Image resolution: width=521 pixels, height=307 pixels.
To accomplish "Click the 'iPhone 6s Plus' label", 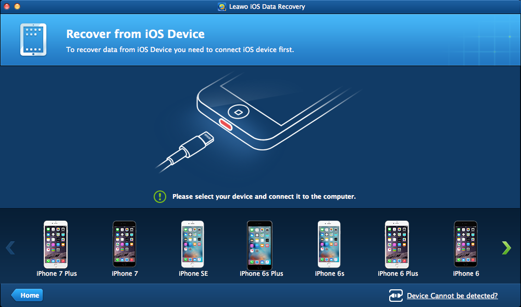I will pyautogui.click(x=262, y=274).
